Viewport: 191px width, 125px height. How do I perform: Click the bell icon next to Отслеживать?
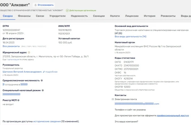pos(35,5)
